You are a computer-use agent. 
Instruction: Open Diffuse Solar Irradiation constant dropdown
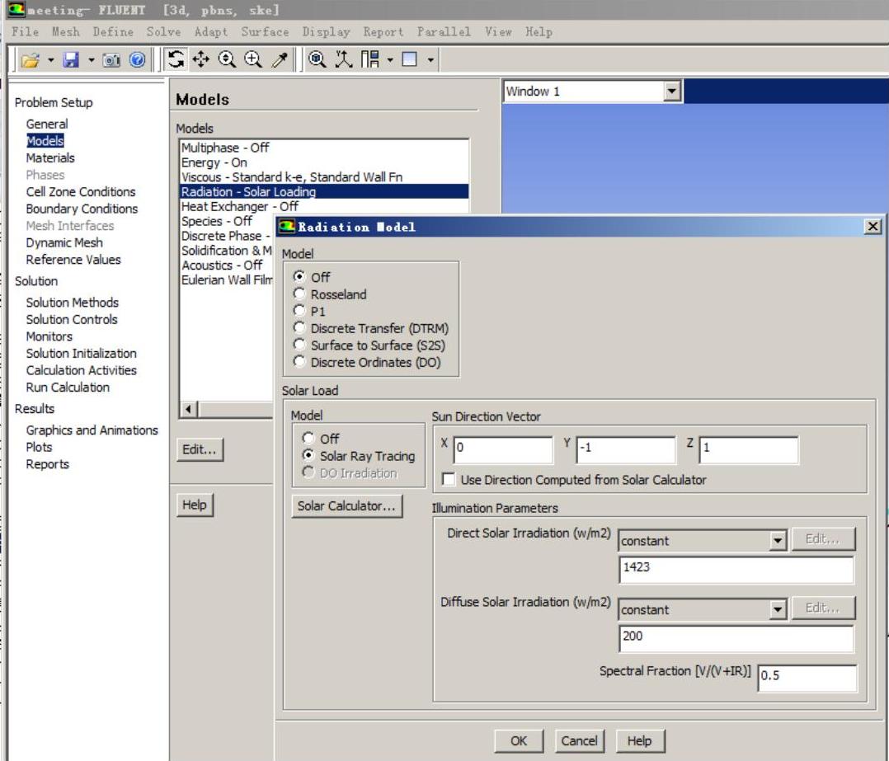(x=777, y=610)
